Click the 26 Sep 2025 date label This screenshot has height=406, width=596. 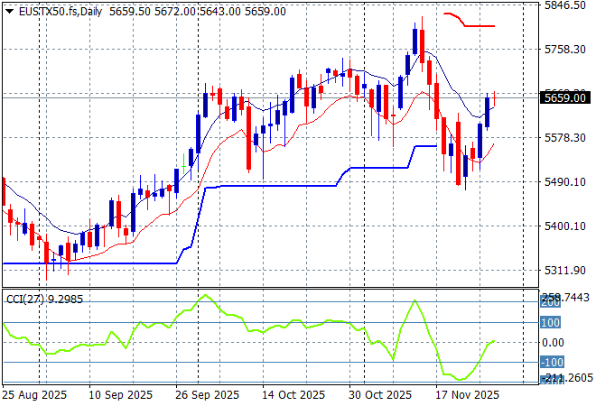(207, 395)
